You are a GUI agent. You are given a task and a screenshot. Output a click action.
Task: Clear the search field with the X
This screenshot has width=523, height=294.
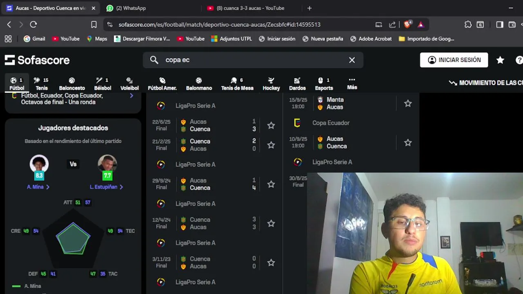click(352, 60)
